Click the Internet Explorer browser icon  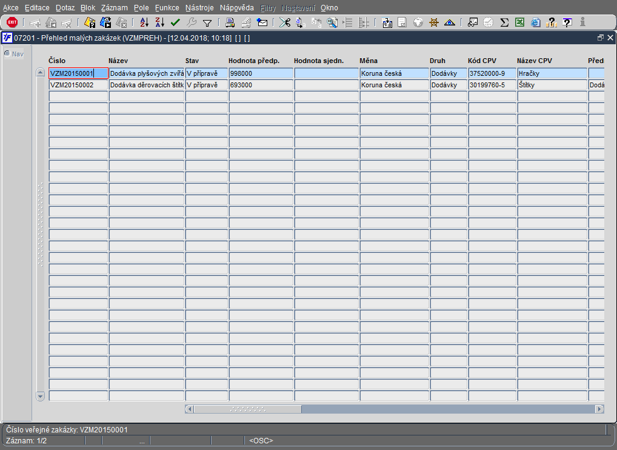[535, 22]
